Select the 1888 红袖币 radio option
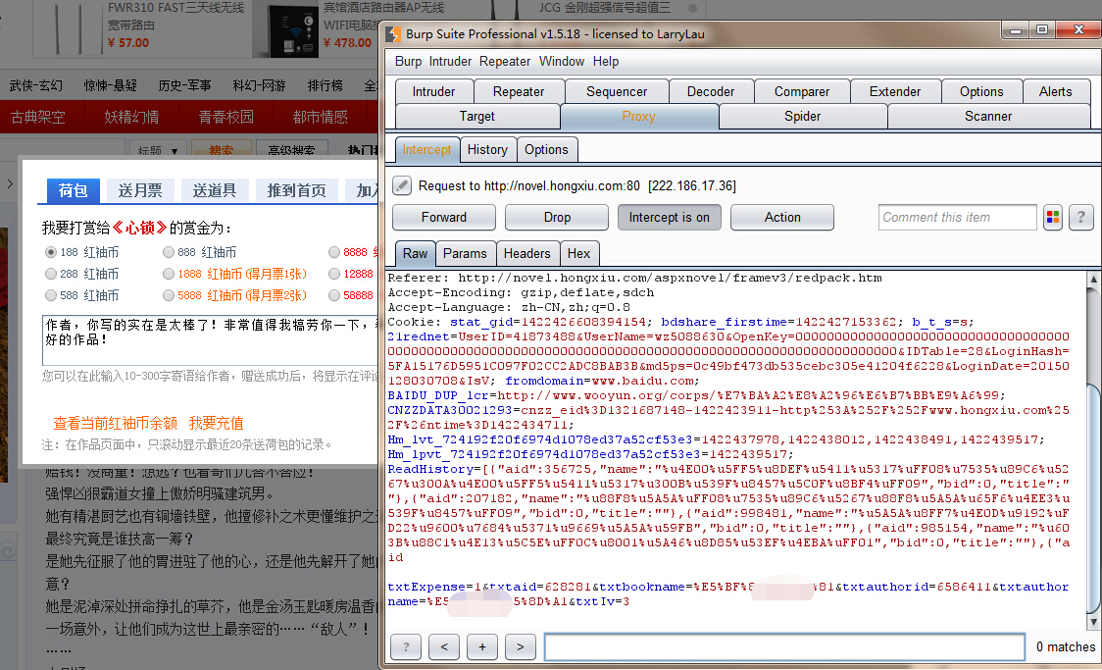The height and width of the screenshot is (670, 1102). tap(168, 274)
